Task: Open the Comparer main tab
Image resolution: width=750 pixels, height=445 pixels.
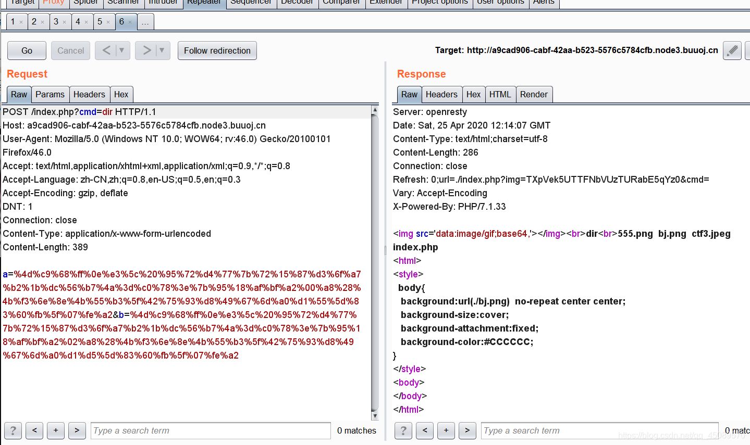Action: click(341, 3)
